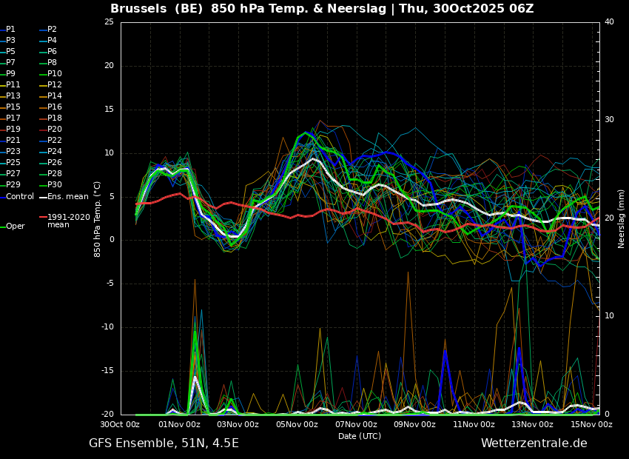
Task: Click the P11 legend label
Action: pos(10,84)
